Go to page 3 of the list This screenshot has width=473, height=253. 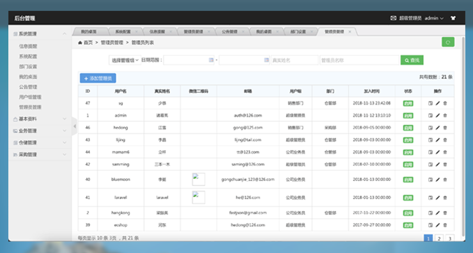coord(449,238)
